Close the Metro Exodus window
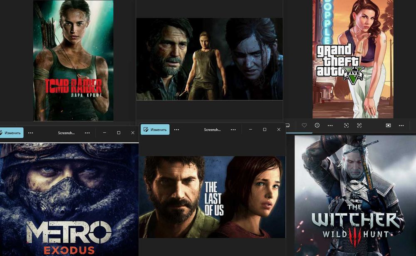The width and height of the screenshot is (416, 256). pos(133,133)
